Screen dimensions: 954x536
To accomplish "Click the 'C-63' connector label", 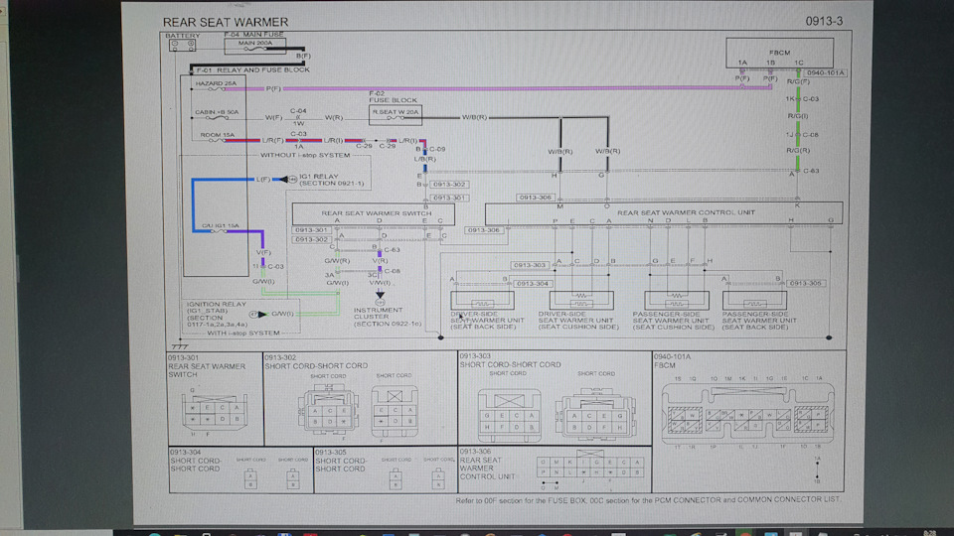I will (x=392, y=250).
